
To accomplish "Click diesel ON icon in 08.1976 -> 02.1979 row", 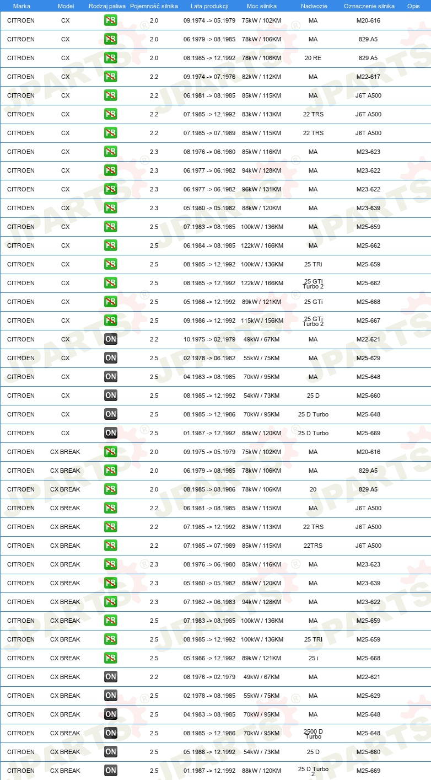I will (111, 677).
